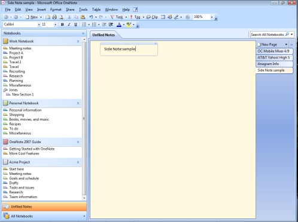Click the E-mail envelope icon
This screenshot has height=222, width=298.
tap(48, 17)
